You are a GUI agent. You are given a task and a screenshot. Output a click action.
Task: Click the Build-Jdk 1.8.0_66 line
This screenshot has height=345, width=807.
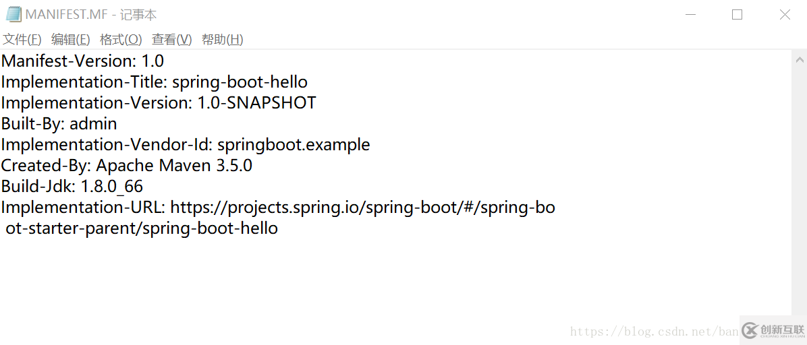72,187
